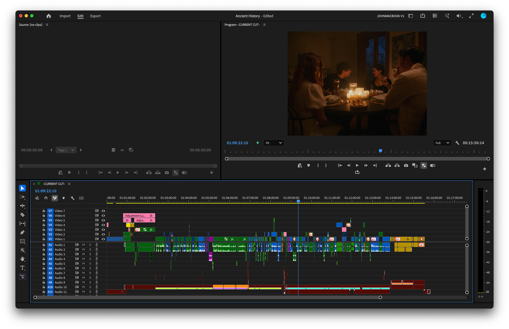Open the Full playback resolution dropdown
The height and width of the screenshot is (329, 509).
click(x=442, y=143)
